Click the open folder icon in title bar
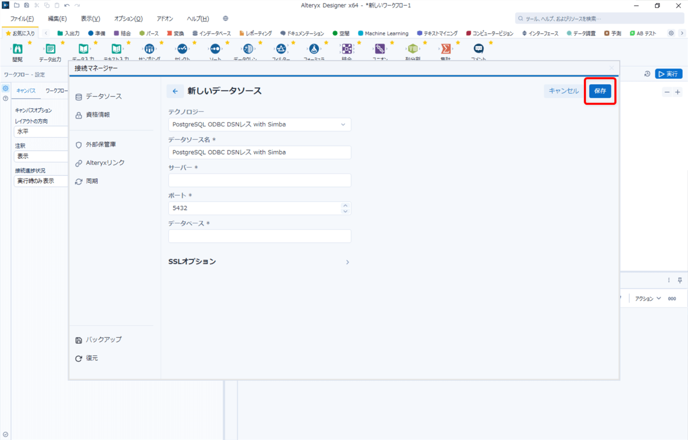Image resolution: width=688 pixels, height=440 pixels. click(x=17, y=5)
